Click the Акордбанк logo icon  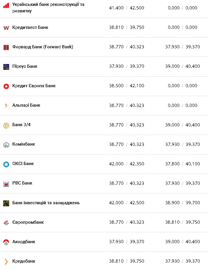pos(6,242)
